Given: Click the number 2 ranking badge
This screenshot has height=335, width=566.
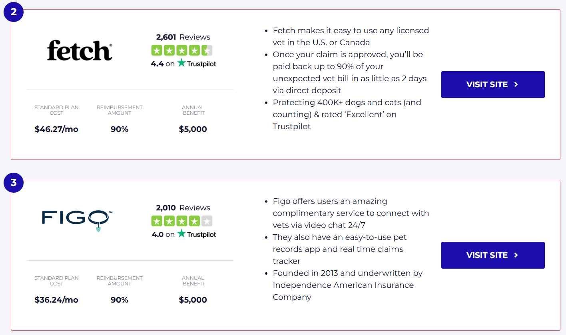Looking at the screenshot, I should [14, 12].
